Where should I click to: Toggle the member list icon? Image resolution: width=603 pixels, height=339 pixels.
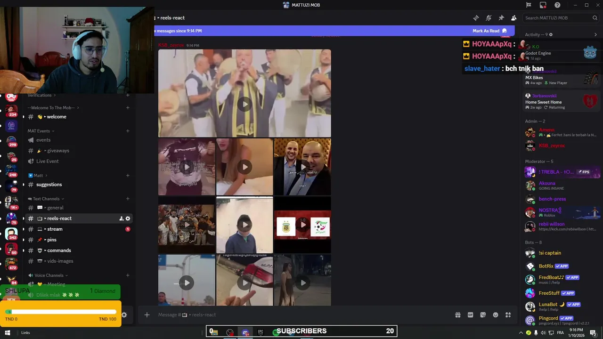pos(513,18)
